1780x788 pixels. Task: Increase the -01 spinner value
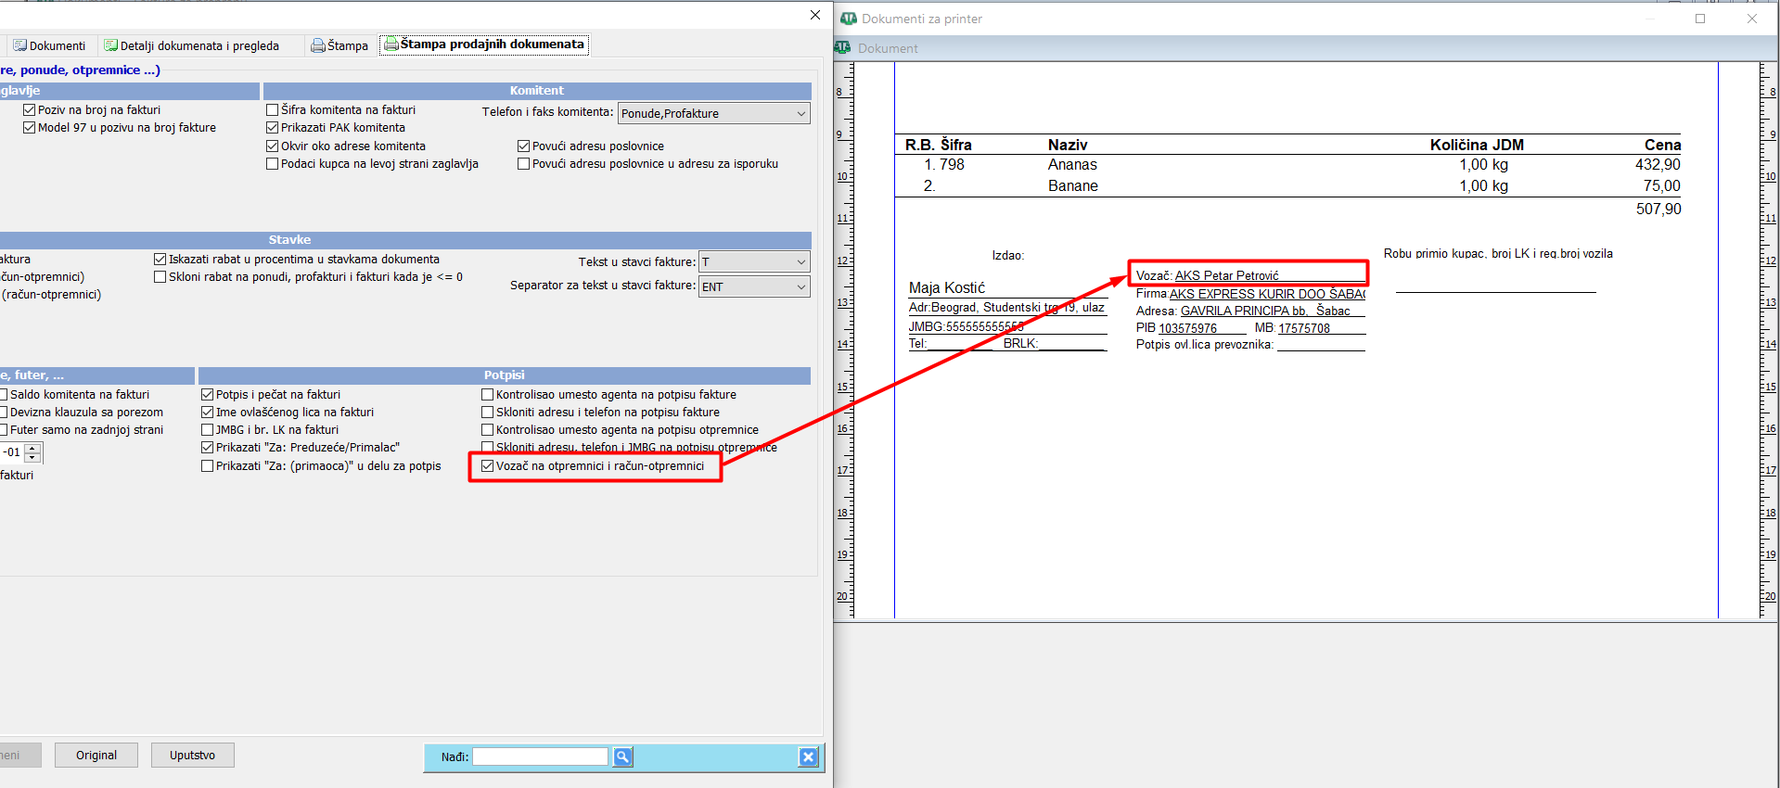click(32, 448)
